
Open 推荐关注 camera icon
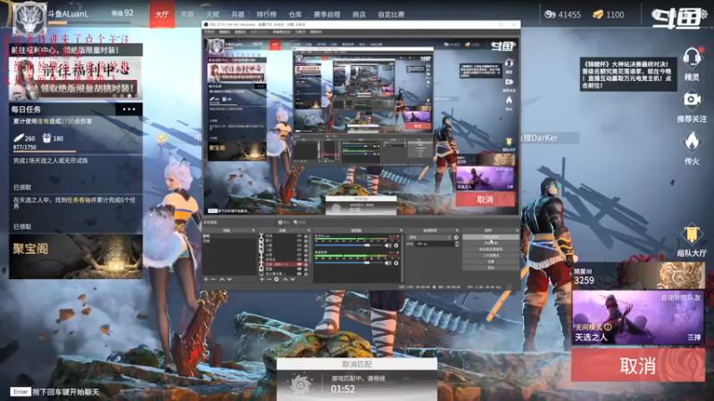click(692, 99)
